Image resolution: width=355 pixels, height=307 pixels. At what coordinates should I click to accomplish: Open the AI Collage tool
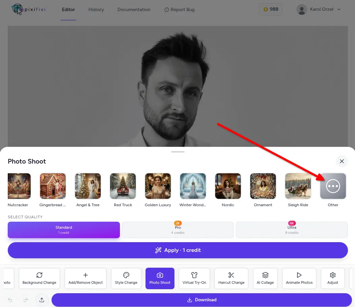point(265,278)
